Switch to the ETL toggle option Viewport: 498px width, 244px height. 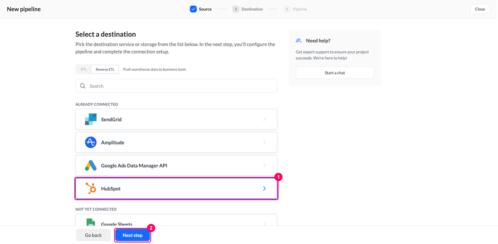click(83, 69)
